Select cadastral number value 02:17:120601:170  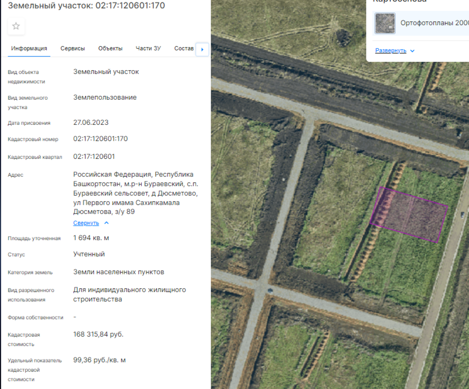[x=101, y=139]
